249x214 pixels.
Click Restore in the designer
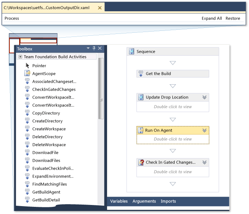[233, 18]
